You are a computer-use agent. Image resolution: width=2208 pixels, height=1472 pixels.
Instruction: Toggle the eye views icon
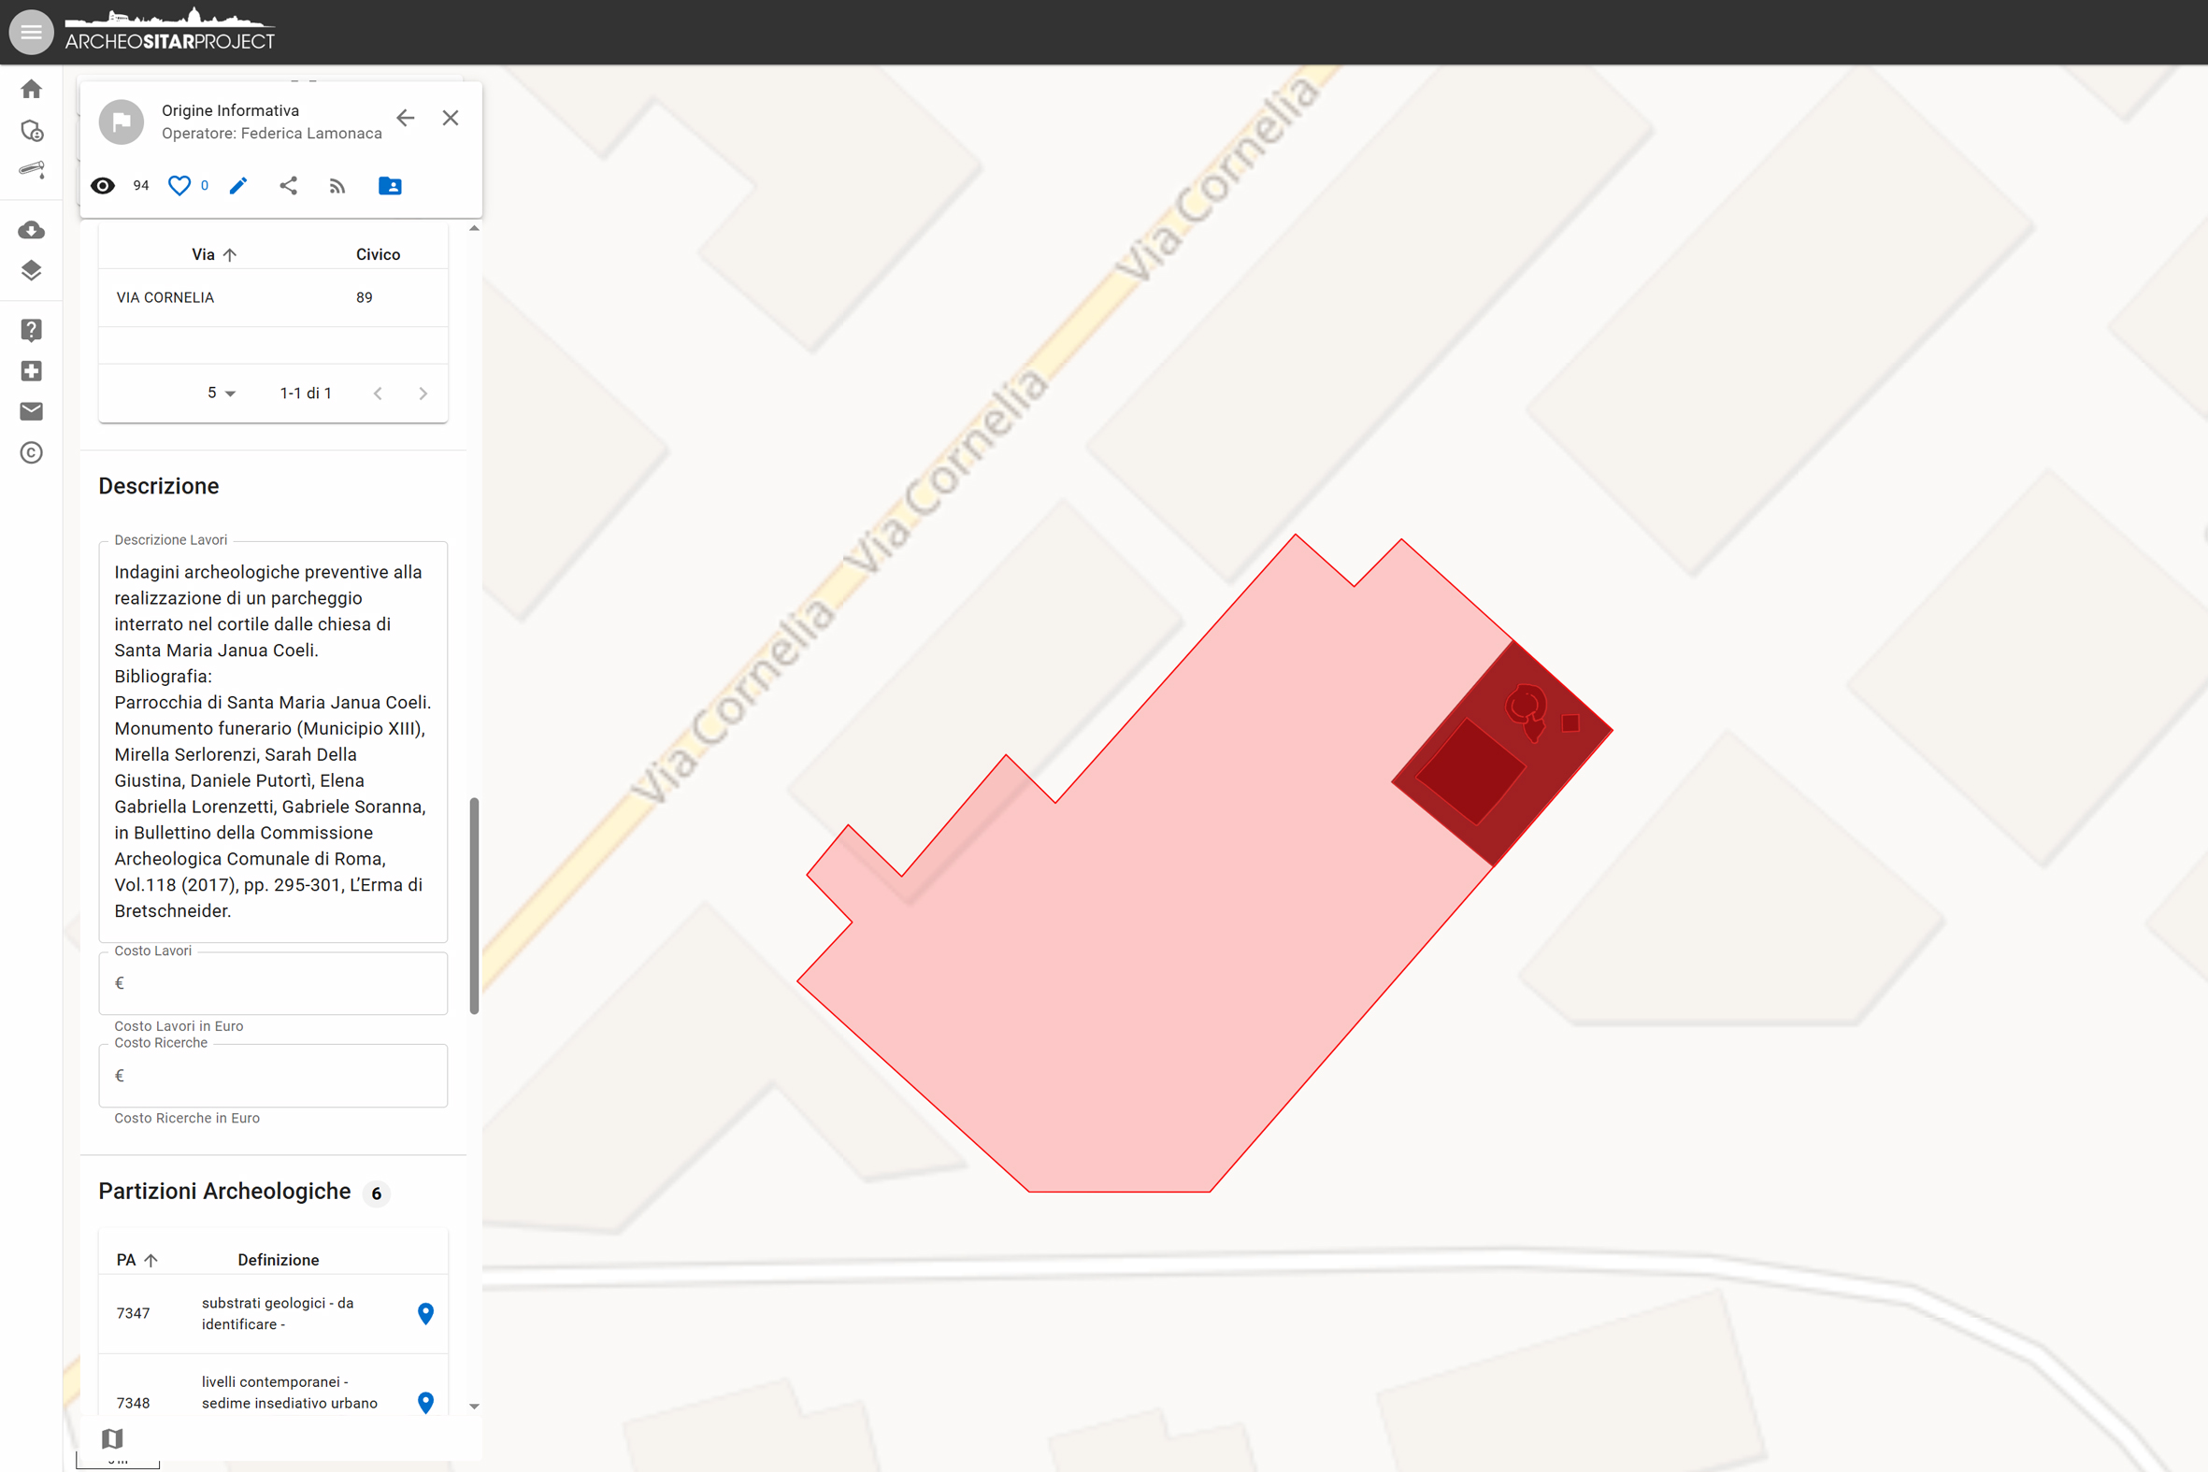click(x=103, y=186)
